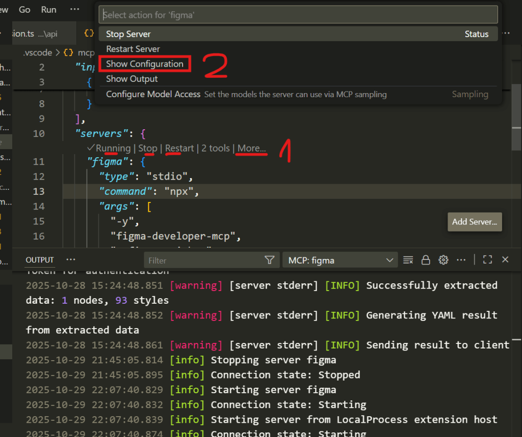Choose Show Configuration from the action list

coord(144,64)
